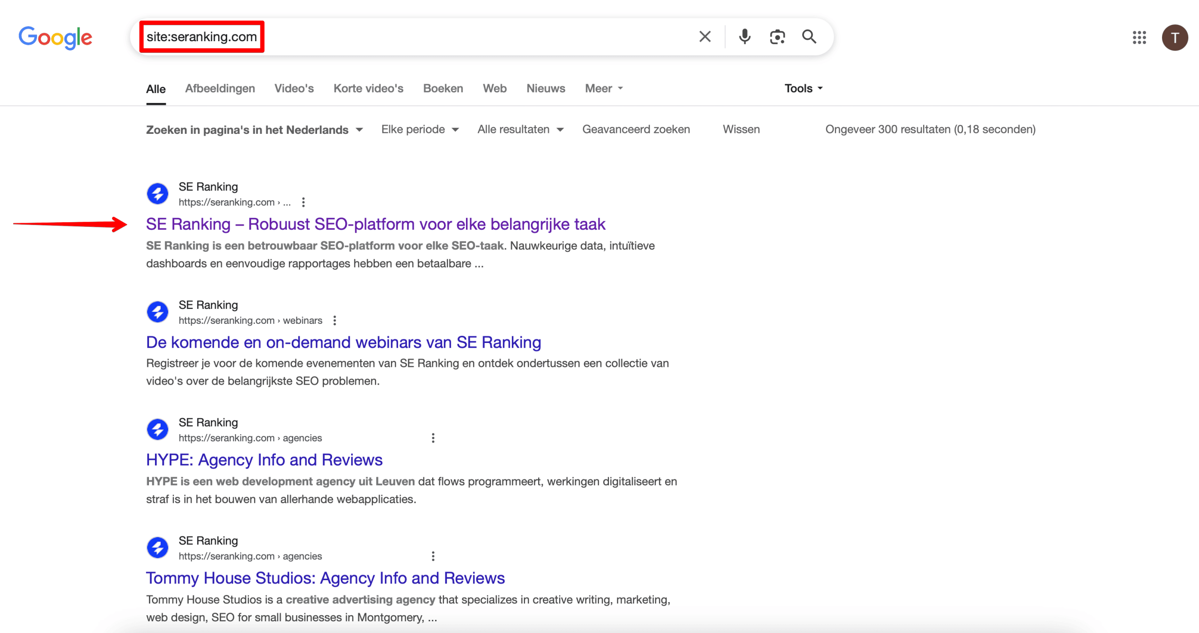Toggle the Tools dropdown

[x=804, y=88]
